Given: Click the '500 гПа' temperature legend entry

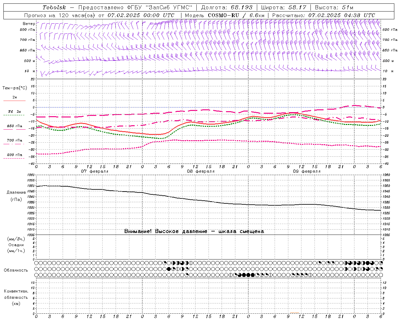Looking at the screenshot, I should click(x=14, y=155).
